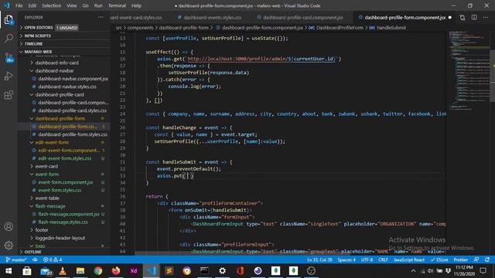Split the editor to the right
Screen dimensions: 495x278
[474, 18]
